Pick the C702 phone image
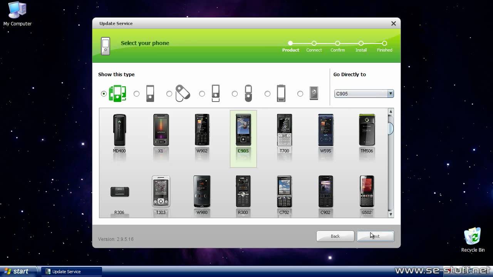 [x=284, y=192]
